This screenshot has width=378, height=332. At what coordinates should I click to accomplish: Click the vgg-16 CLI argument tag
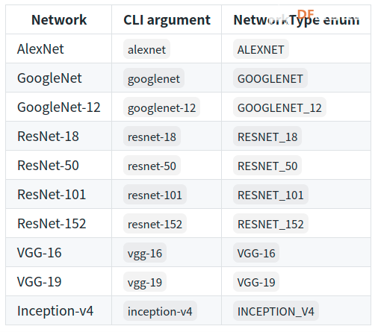click(x=145, y=253)
